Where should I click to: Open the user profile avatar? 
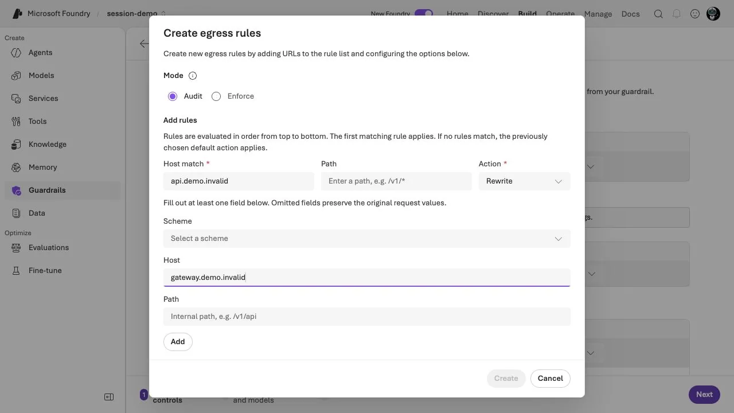[x=713, y=14]
